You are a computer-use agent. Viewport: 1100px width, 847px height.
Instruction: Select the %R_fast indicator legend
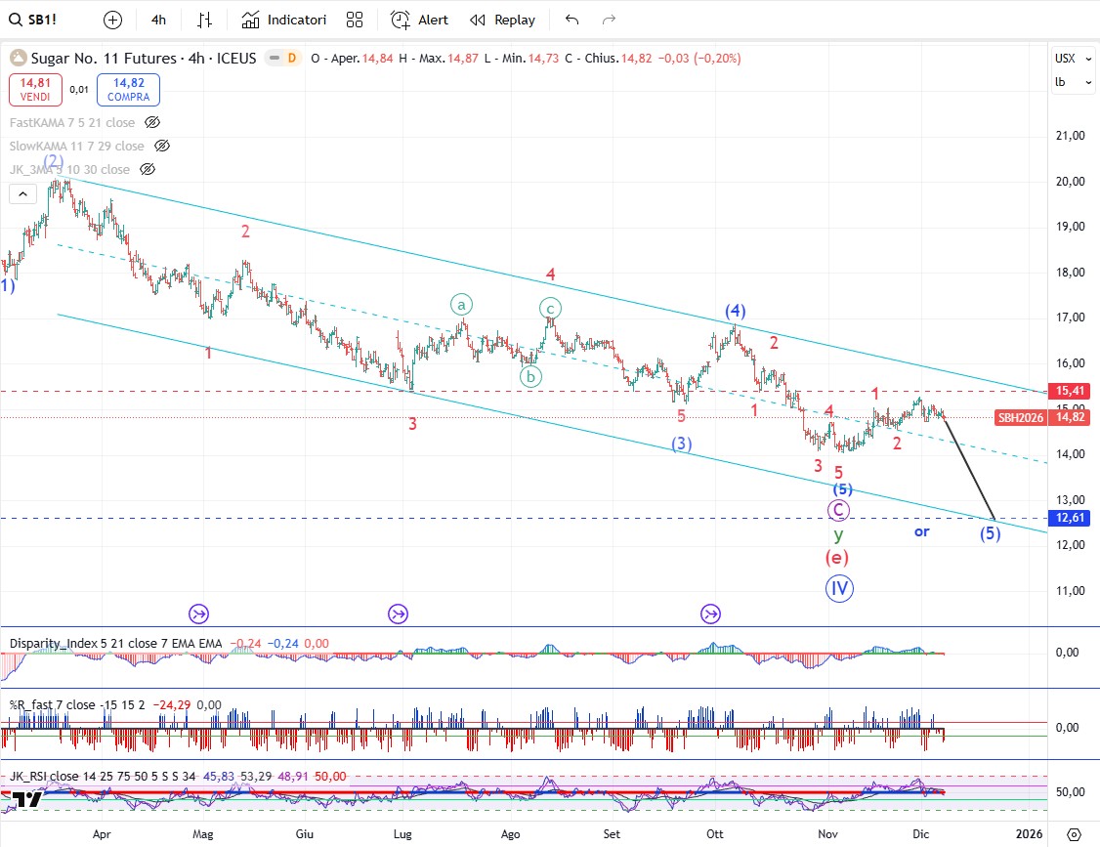coord(77,704)
